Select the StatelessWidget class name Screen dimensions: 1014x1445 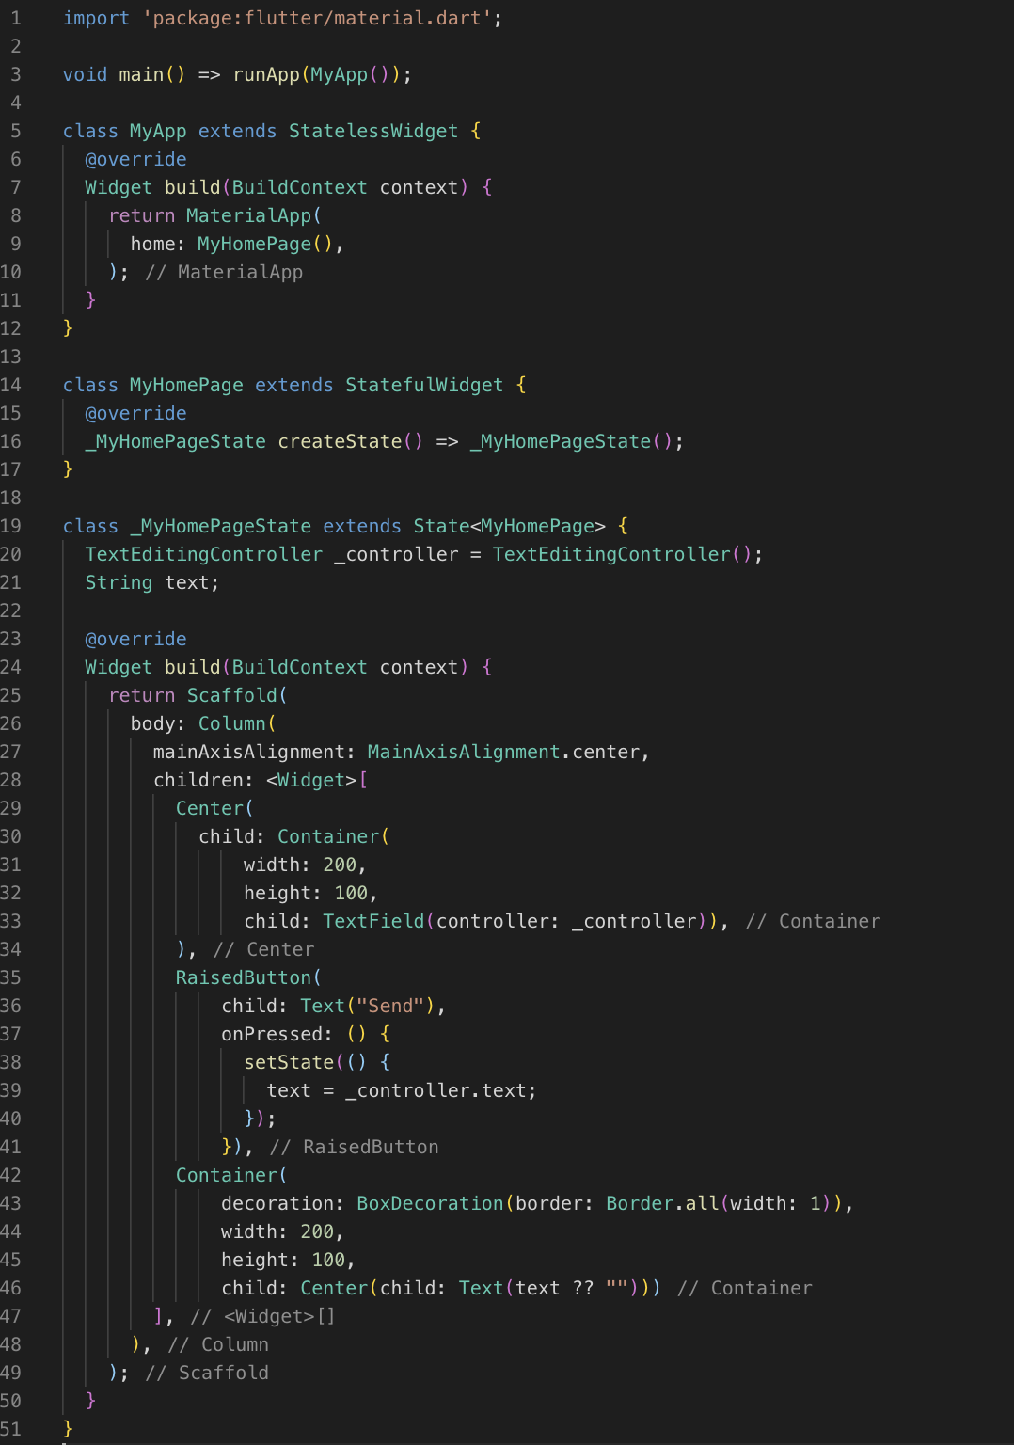click(372, 132)
